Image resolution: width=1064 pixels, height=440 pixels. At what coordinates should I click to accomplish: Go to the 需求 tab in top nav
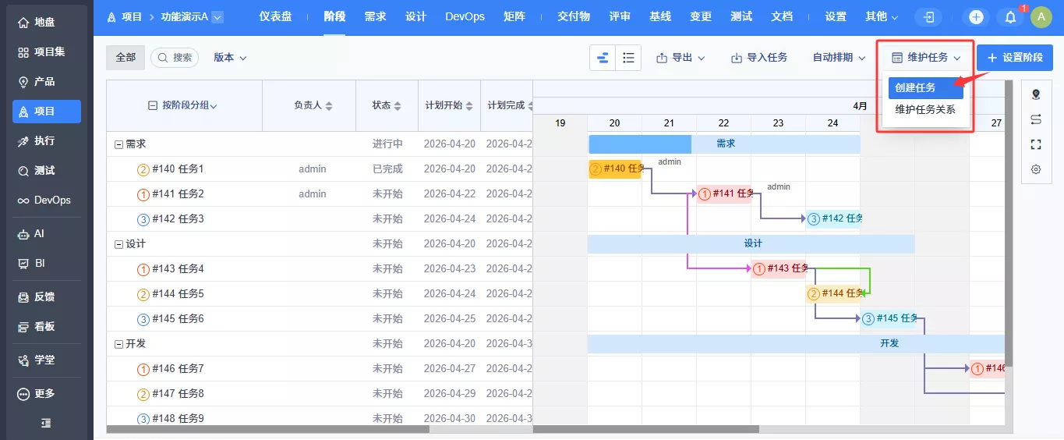(x=375, y=16)
